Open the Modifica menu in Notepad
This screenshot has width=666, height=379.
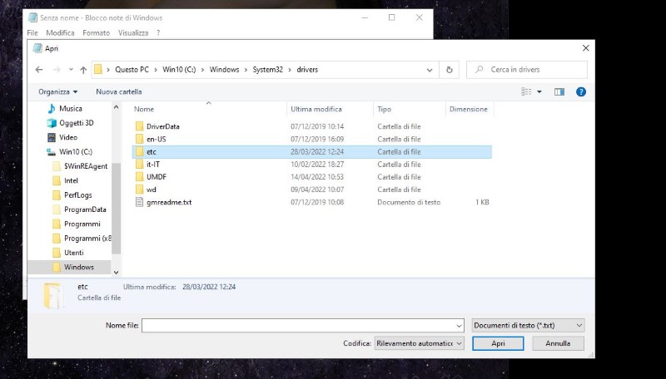pyautogui.click(x=60, y=32)
